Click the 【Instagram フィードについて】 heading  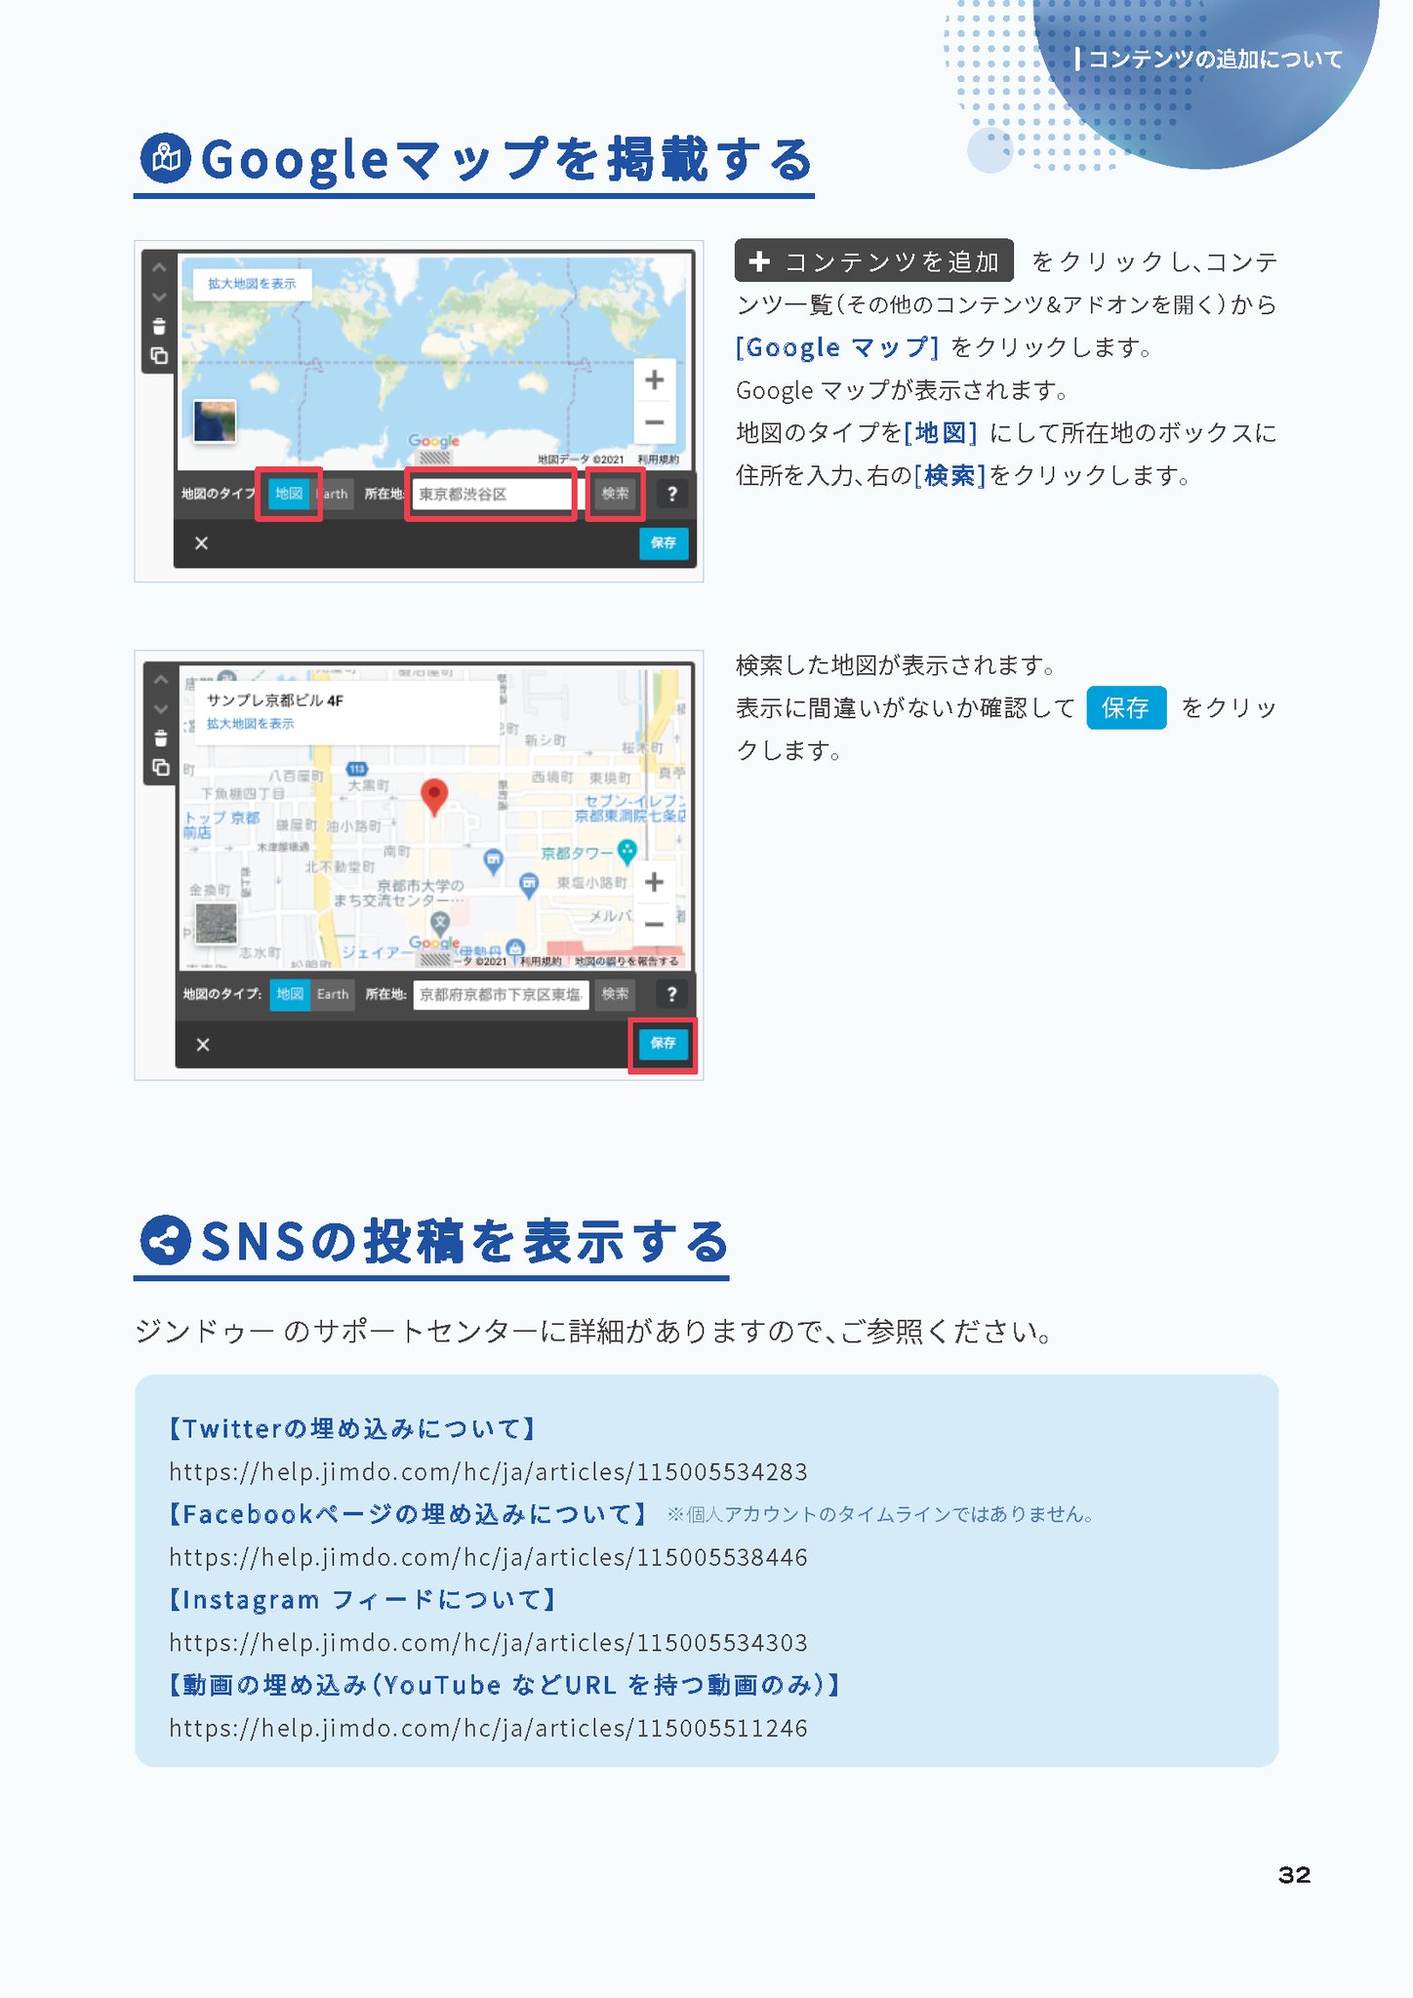tap(363, 1600)
